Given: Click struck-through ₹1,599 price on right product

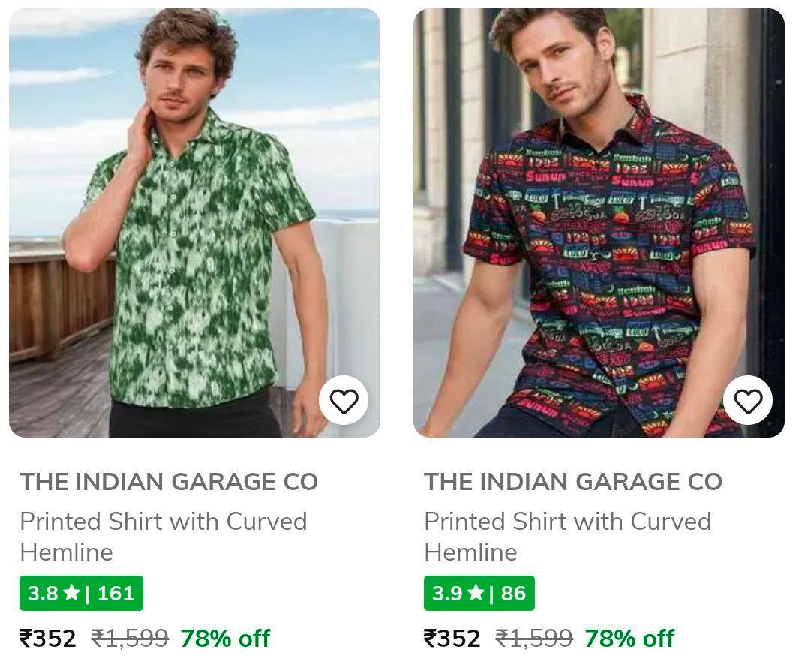Looking at the screenshot, I should coord(534,639).
